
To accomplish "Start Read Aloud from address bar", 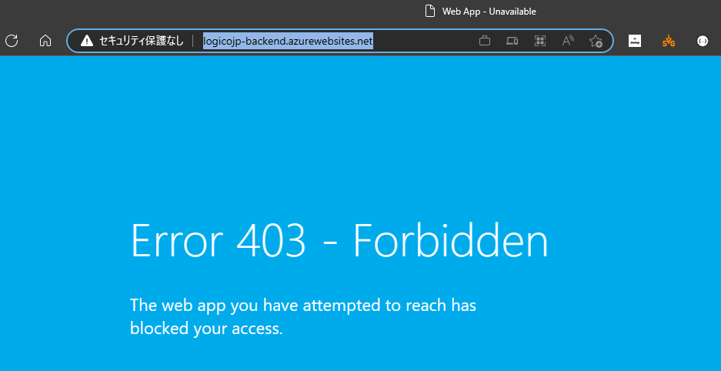I will coord(568,41).
